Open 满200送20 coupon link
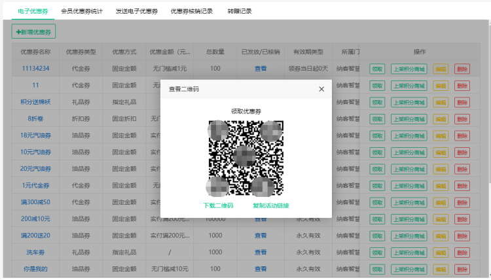Viewport: 491px width, 280px height. coord(35,236)
